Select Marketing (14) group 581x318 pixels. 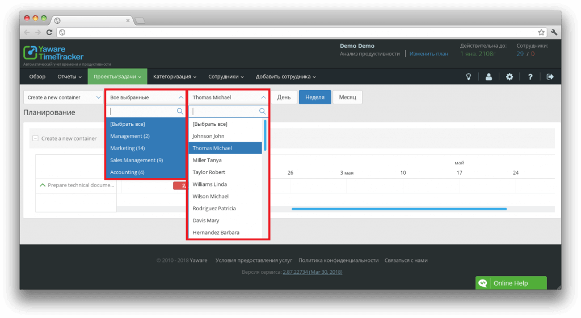click(146, 148)
